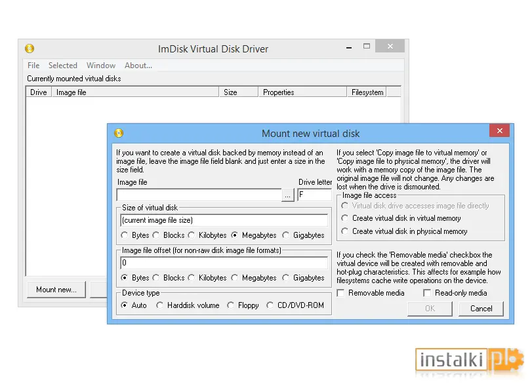Select Create virtual disk in virtual memory
This screenshot has width=532, height=384.
pos(344,218)
